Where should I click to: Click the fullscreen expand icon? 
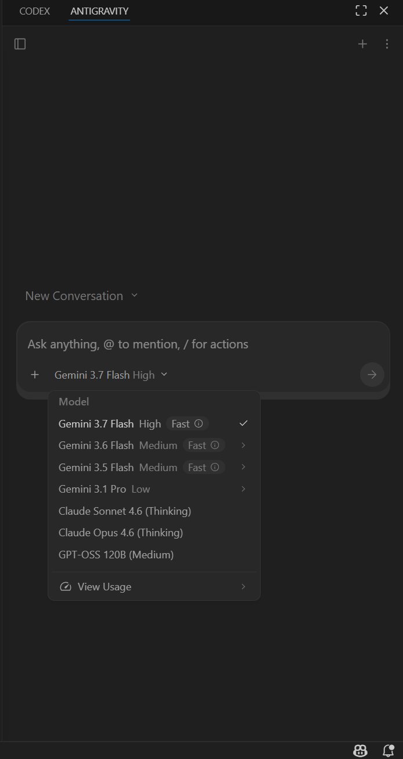[361, 10]
